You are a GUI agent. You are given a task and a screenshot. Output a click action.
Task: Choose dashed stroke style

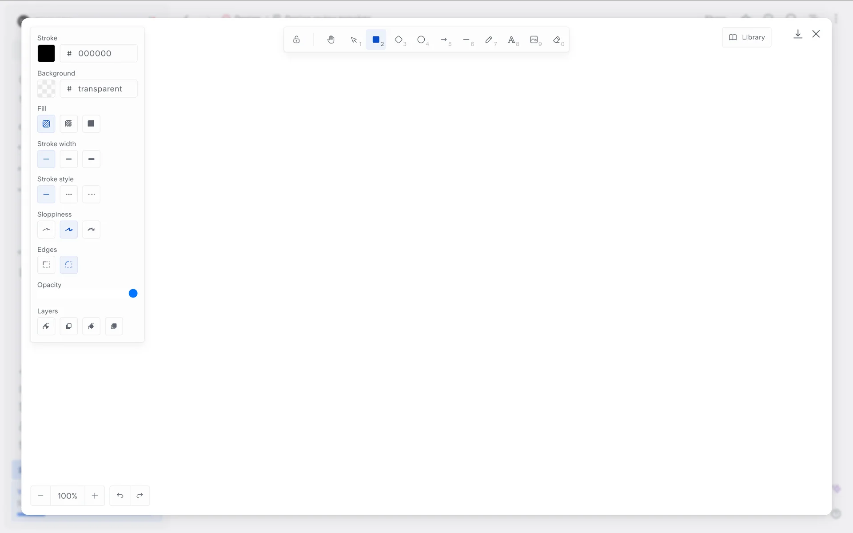[68, 194]
